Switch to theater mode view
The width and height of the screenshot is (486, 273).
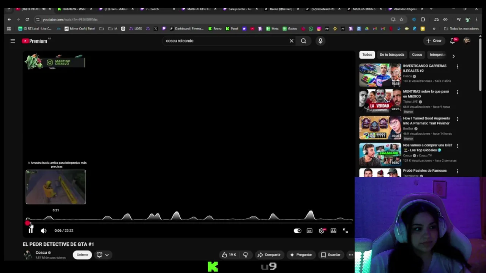pyautogui.click(x=333, y=231)
